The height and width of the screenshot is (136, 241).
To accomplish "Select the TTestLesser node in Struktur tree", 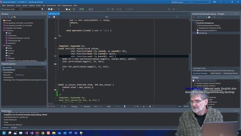I will coord(9,31).
